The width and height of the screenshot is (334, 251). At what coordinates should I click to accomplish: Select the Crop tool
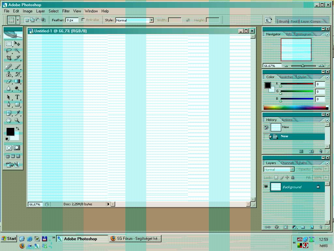(9, 58)
